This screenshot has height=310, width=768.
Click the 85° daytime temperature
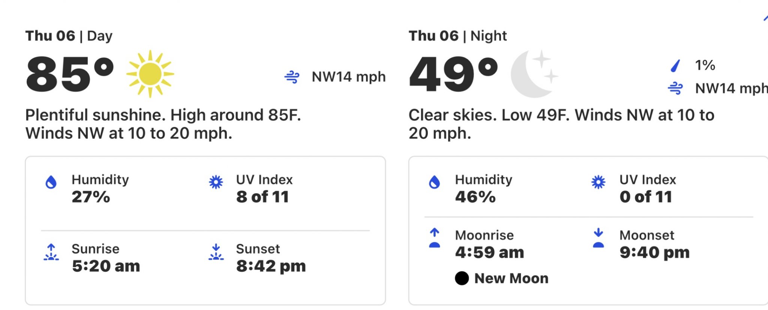(70, 74)
